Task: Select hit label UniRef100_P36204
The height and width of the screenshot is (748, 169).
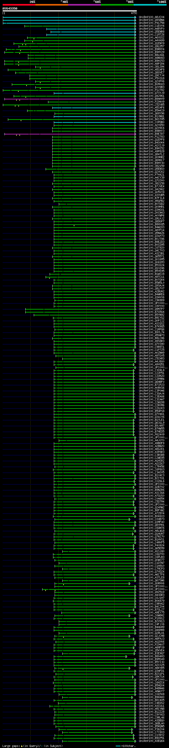Action: tap(152, 729)
